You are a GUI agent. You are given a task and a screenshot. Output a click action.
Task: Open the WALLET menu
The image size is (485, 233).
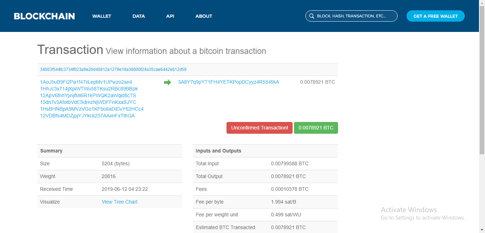[x=102, y=16]
